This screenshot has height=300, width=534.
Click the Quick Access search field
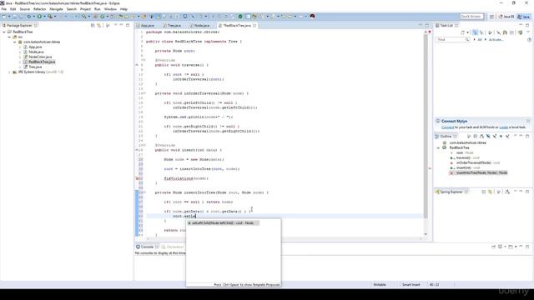471,17
